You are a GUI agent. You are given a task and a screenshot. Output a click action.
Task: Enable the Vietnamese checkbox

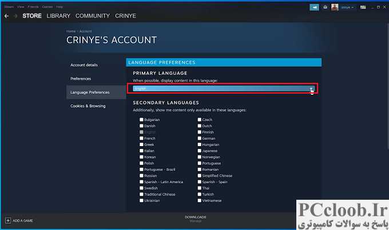(200, 200)
